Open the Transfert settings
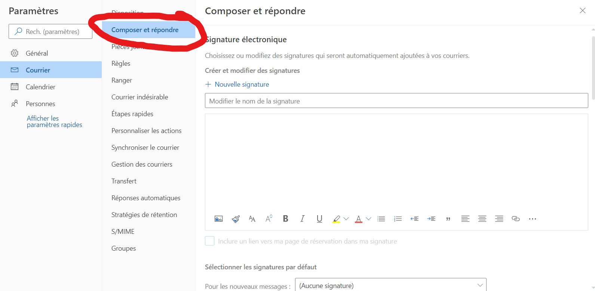The height and width of the screenshot is (291, 595). click(x=148, y=181)
